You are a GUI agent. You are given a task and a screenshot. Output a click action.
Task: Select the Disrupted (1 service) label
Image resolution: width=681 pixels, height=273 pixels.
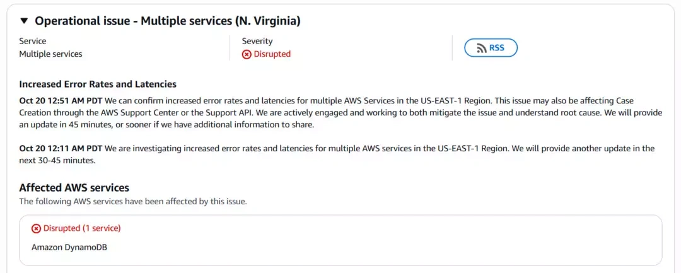(x=81, y=228)
